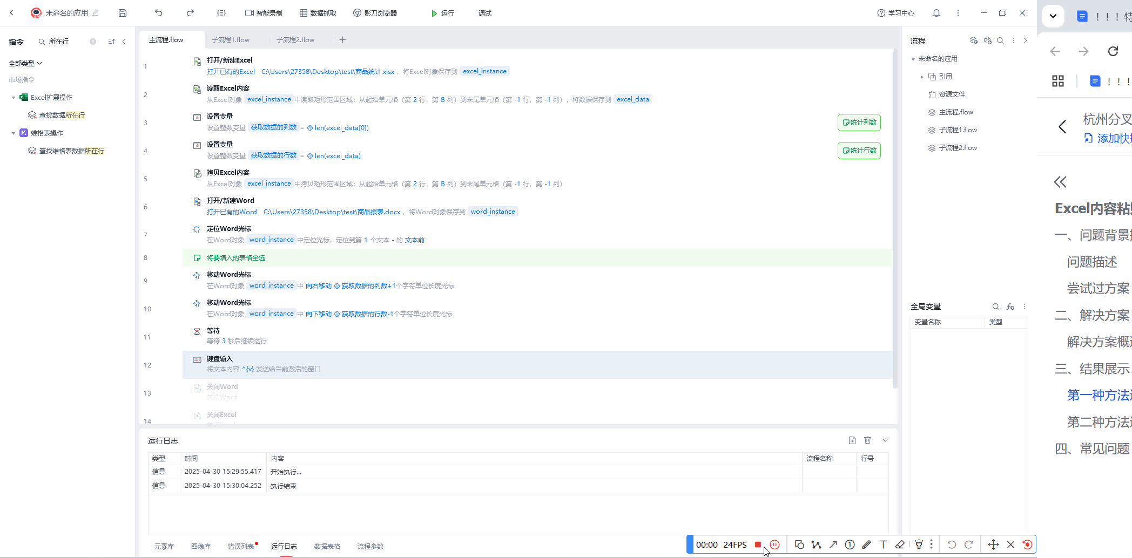Select the text tool in recorder toolbar
1132x558 pixels.
point(883,545)
